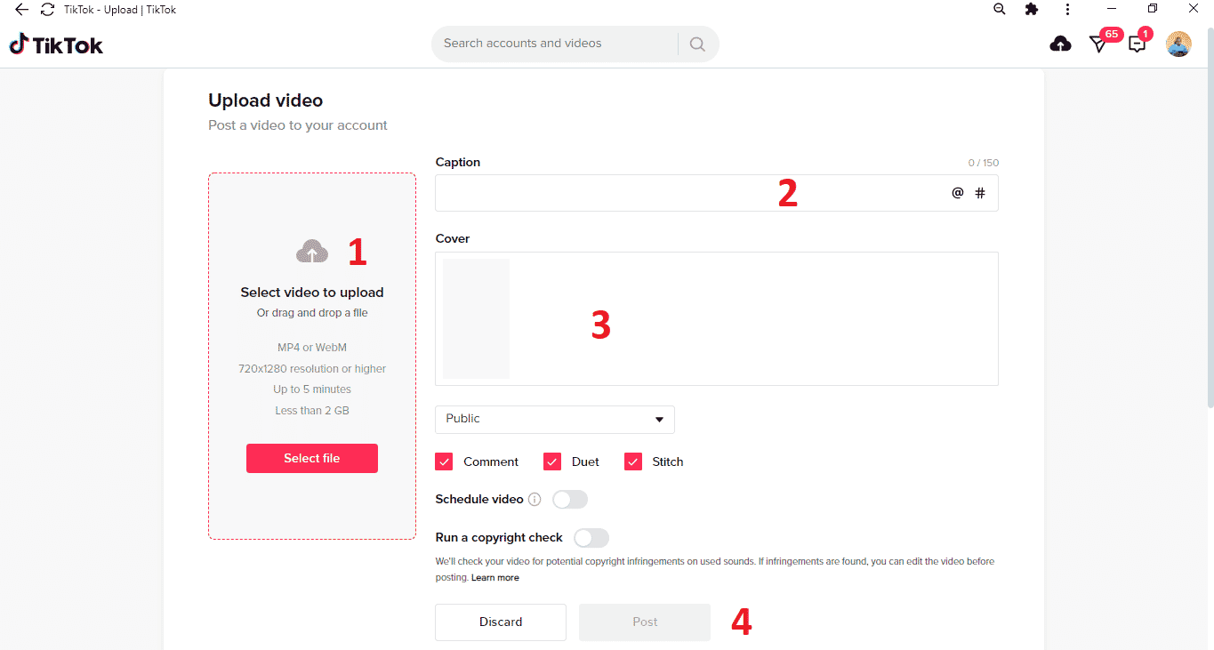
Task: Click the Select file button
Action: tap(312, 458)
